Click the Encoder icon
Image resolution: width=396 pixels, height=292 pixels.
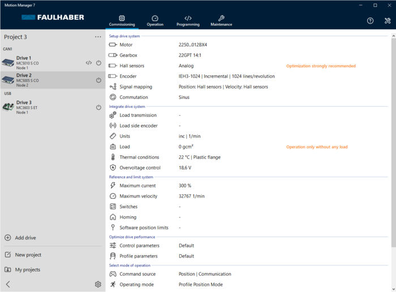click(113, 76)
